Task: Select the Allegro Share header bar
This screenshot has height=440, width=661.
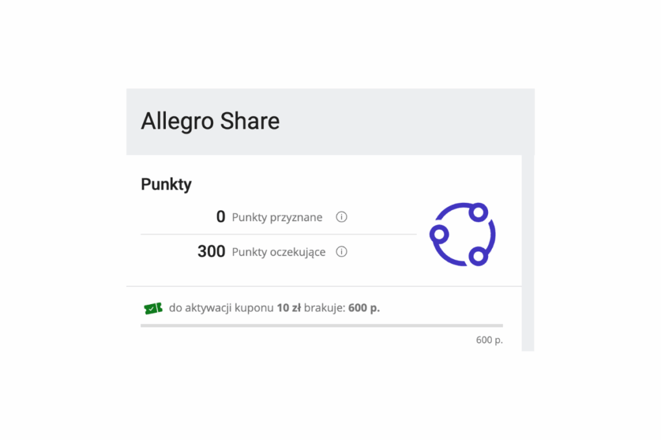Action: 330,121
